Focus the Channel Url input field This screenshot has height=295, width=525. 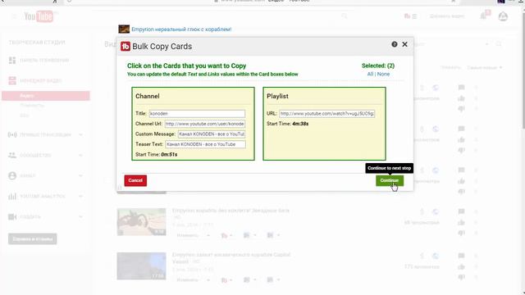204,124
